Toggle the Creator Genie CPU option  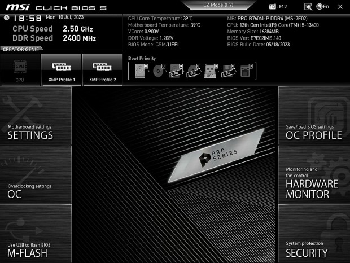click(x=20, y=69)
